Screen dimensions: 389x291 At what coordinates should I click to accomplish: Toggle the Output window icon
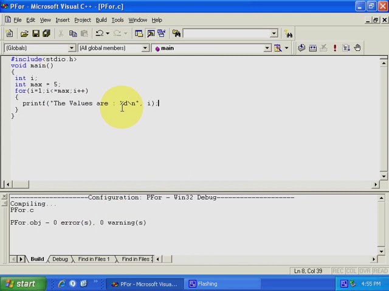150,33
